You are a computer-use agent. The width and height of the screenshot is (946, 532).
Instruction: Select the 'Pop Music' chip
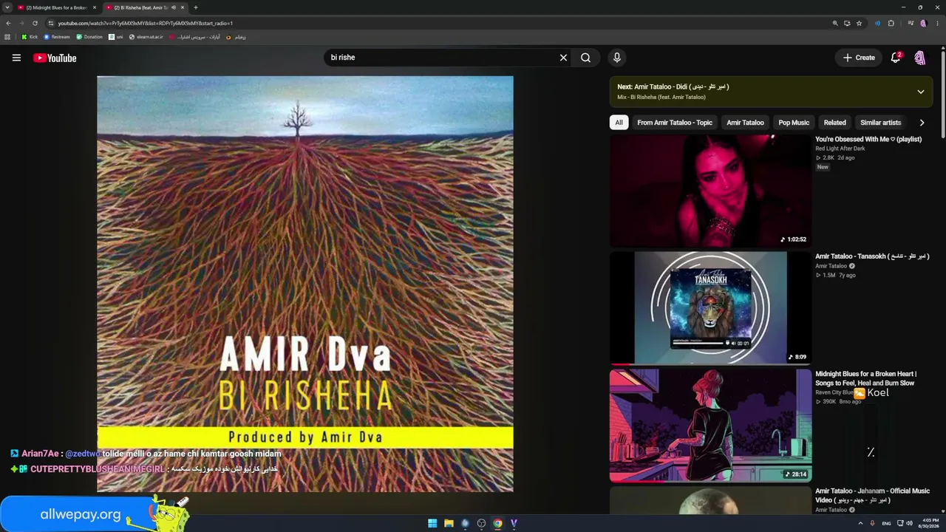[x=794, y=123]
